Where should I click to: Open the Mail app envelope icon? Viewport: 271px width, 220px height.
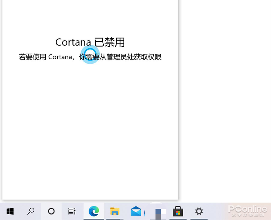tap(136, 211)
